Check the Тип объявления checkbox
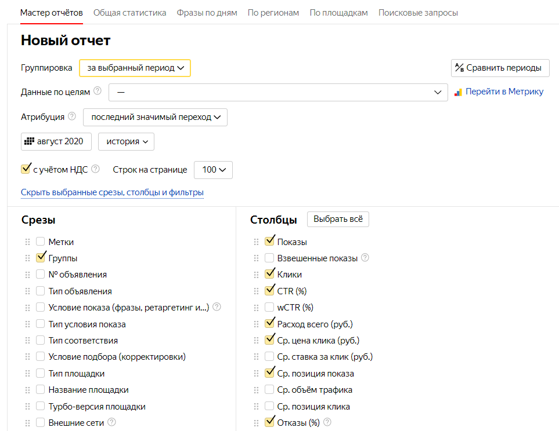Screen dimensions: 559x431 coord(40,291)
